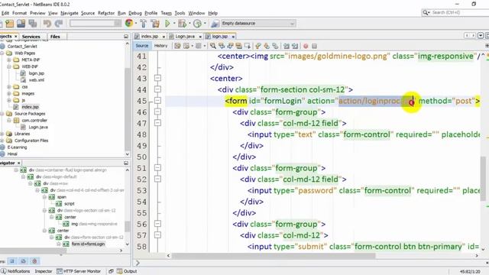489x275 pixels.
Task: Collapse the WEB-INF folder
Action: tap(9, 66)
